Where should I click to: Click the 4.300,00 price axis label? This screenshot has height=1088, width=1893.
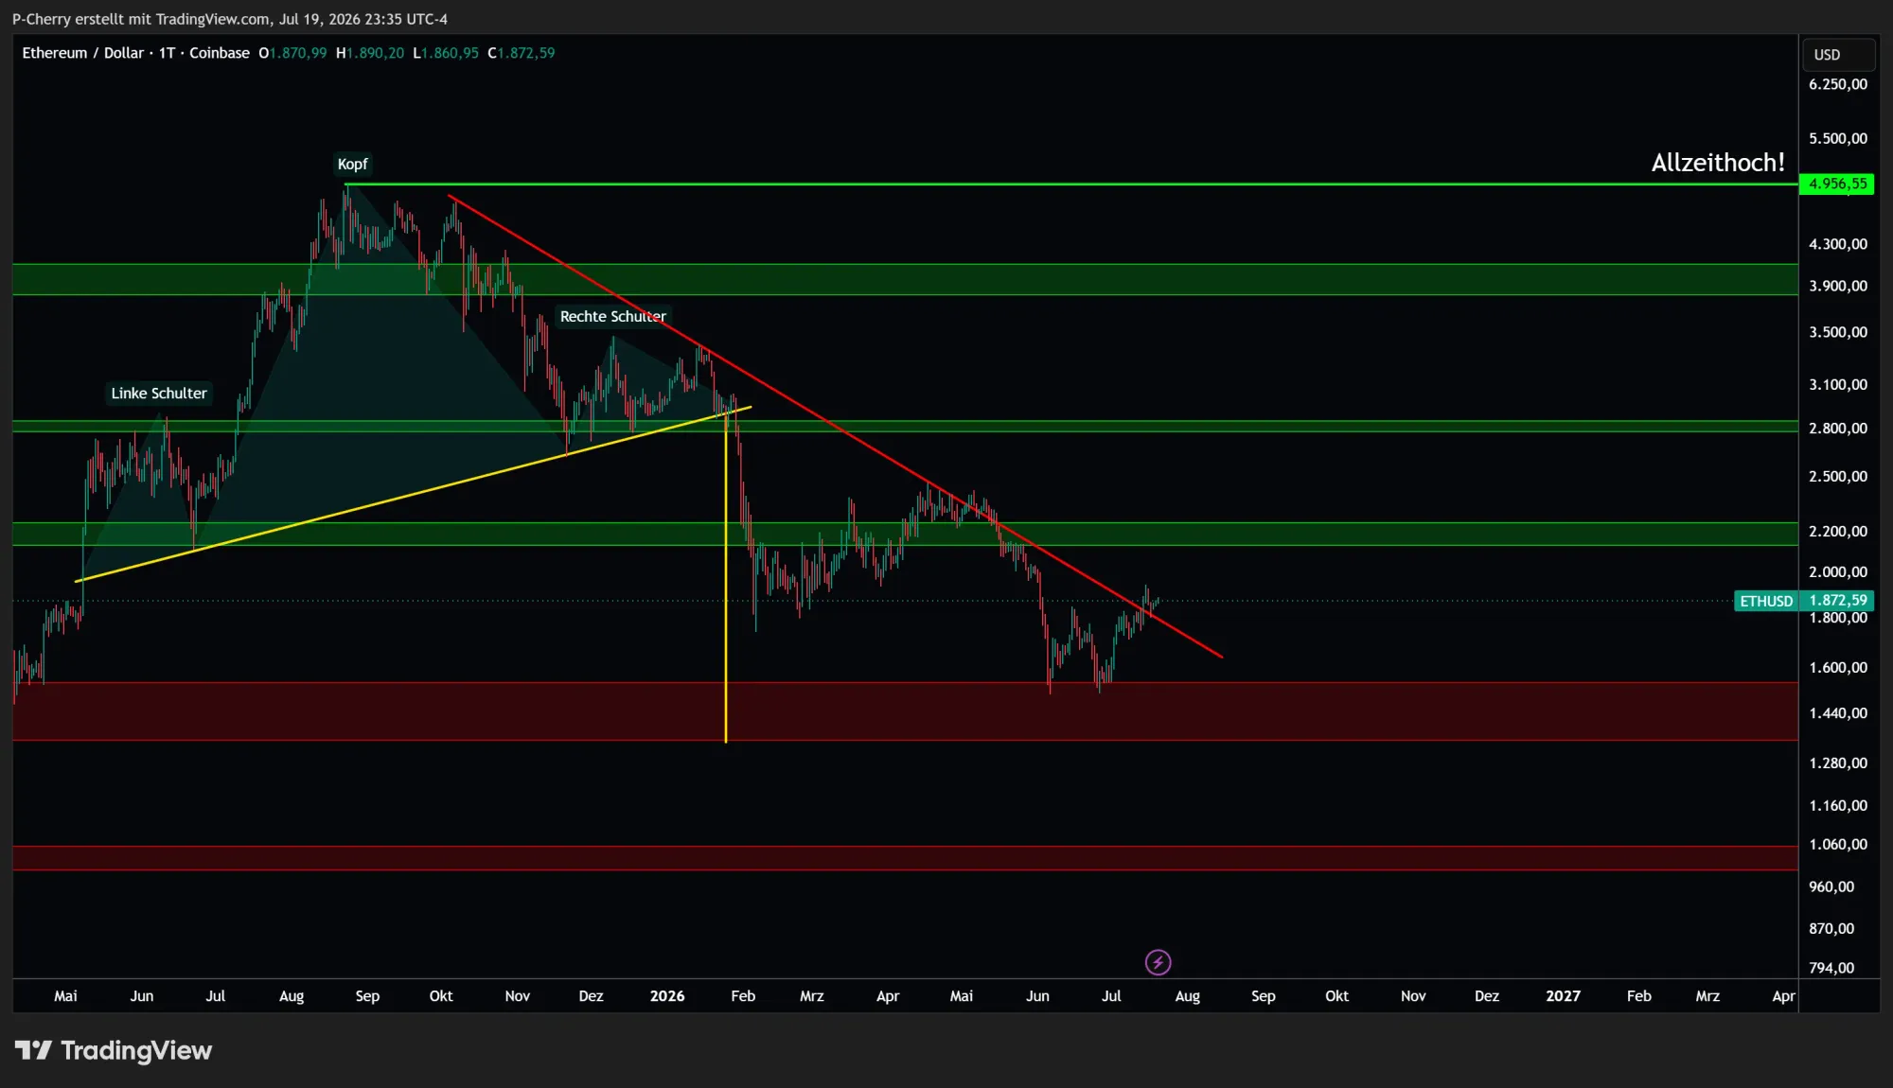pos(1837,244)
